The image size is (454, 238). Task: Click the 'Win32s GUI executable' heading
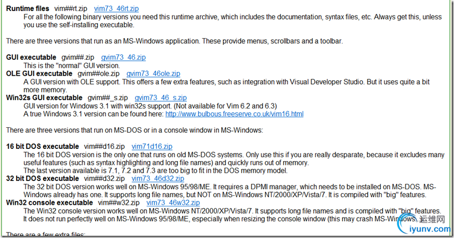[x=44, y=98]
